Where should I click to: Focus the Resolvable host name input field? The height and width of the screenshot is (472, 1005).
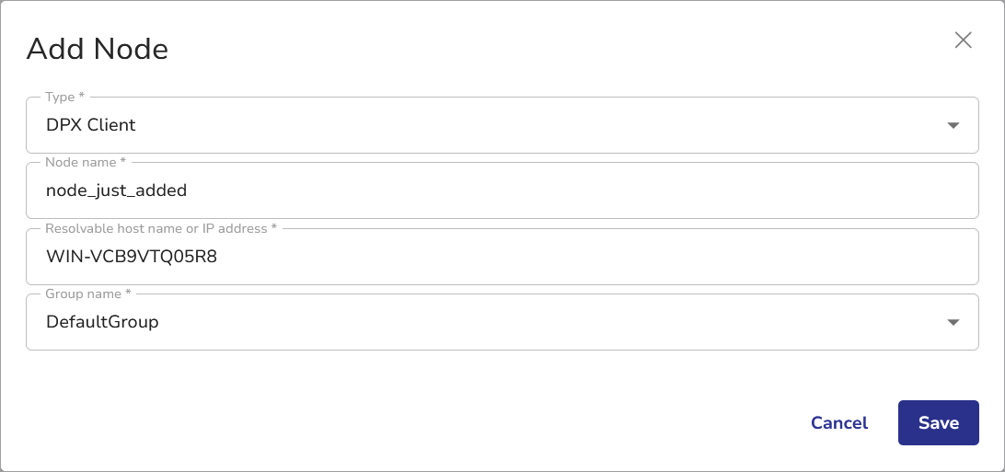(502, 257)
